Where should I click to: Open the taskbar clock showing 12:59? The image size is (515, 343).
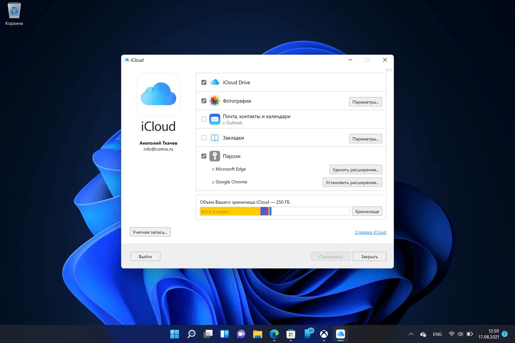[489, 334]
